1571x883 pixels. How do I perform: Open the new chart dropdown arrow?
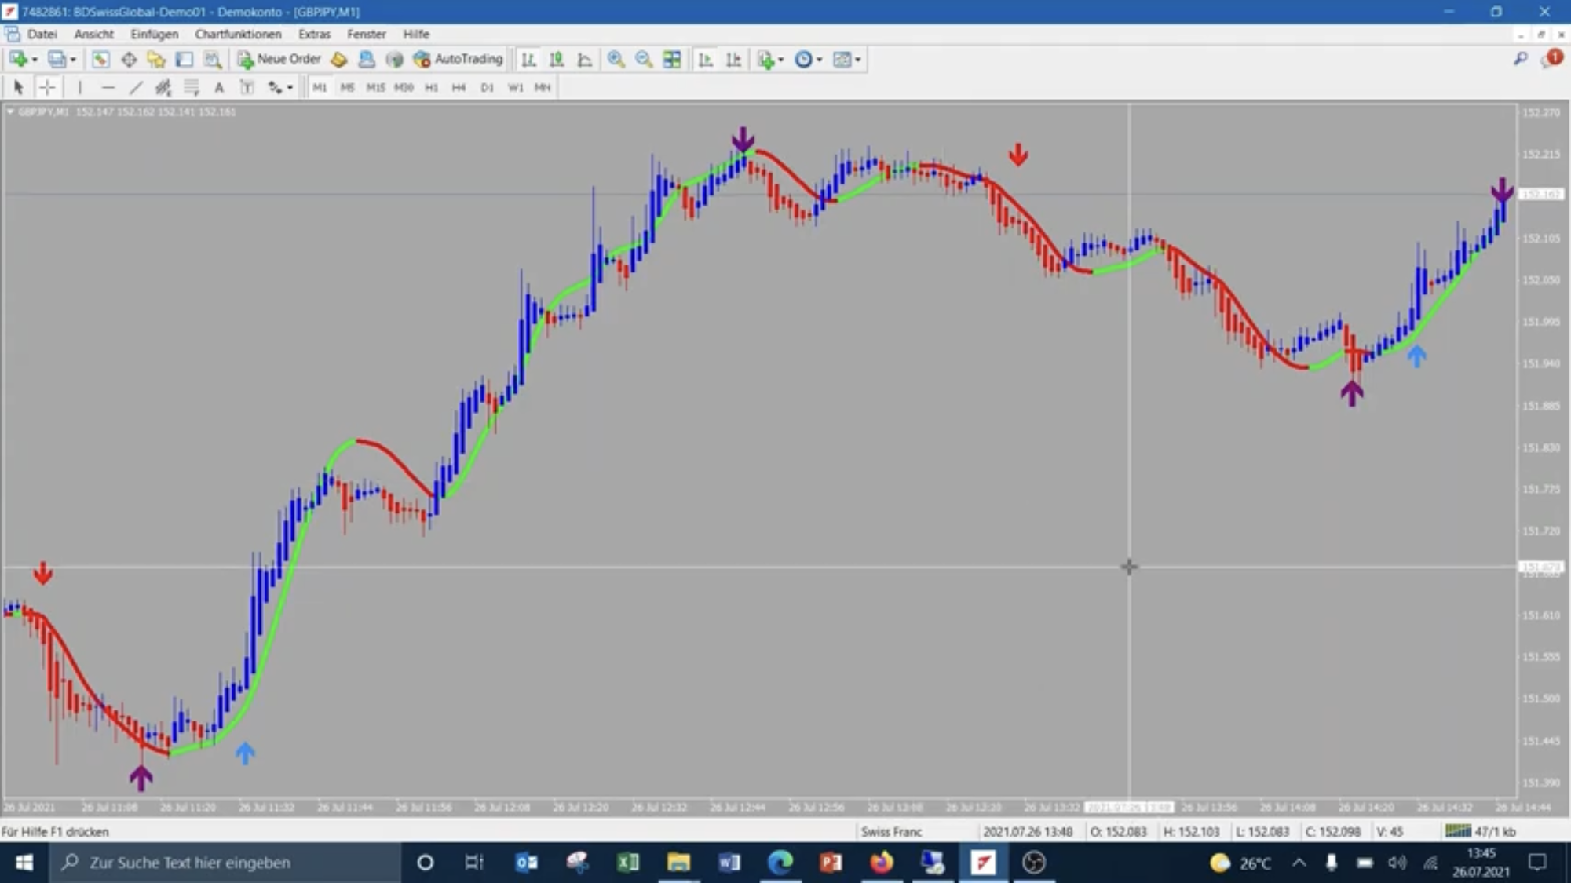click(35, 60)
